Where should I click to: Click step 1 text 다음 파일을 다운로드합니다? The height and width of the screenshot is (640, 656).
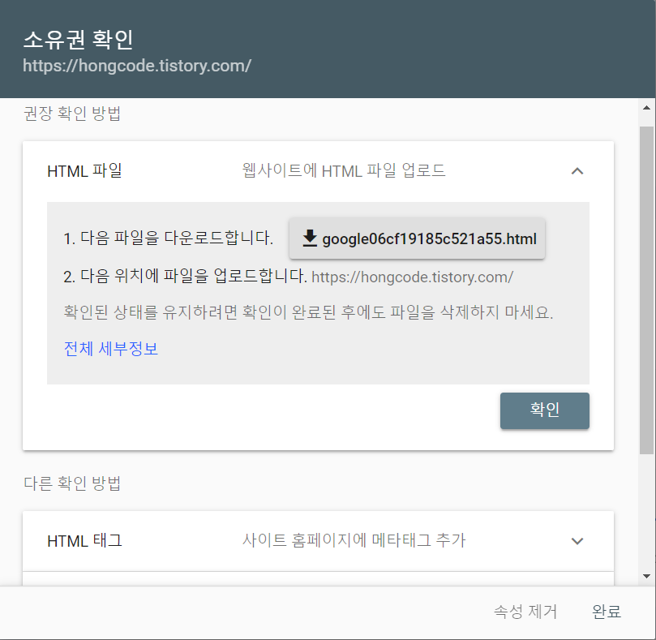[x=168, y=238]
